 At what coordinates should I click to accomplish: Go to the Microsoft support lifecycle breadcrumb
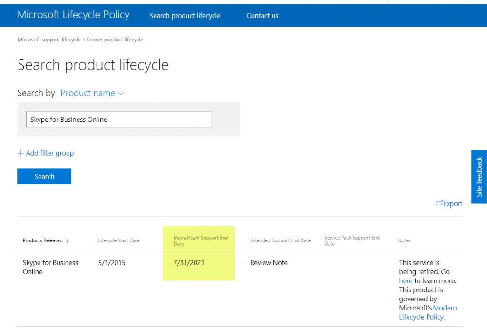(x=49, y=40)
